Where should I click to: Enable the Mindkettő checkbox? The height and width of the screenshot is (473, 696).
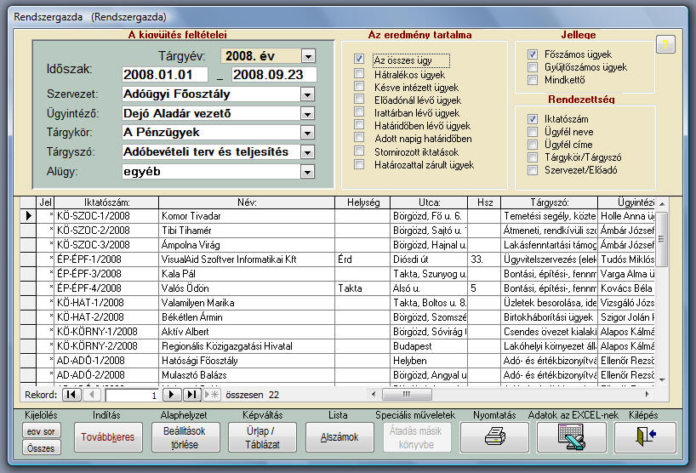[533, 80]
